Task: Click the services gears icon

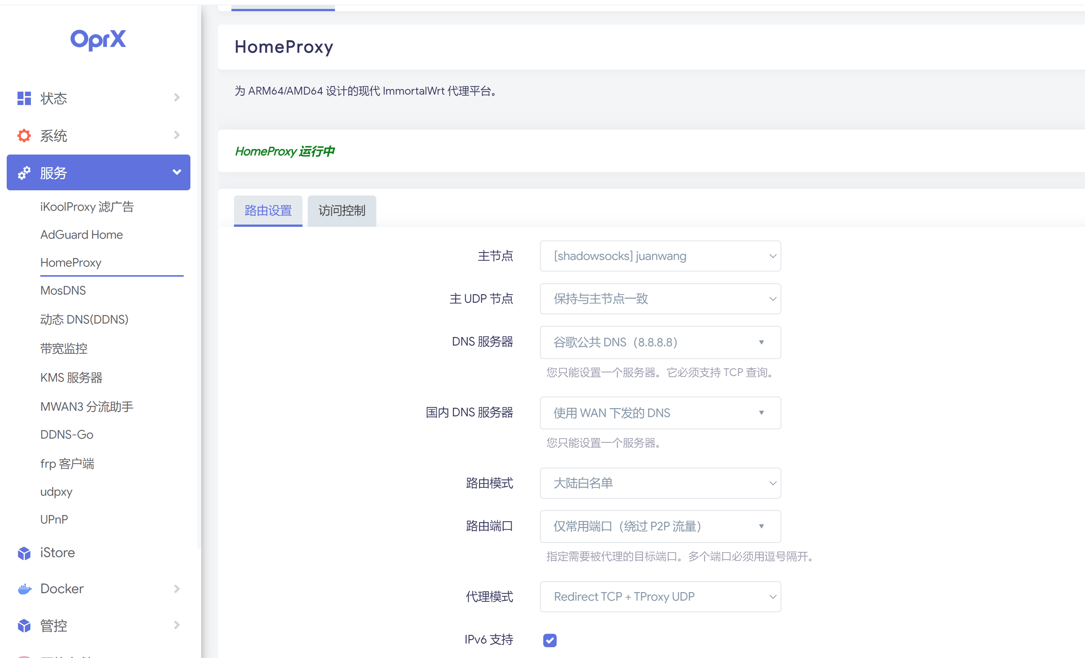Action: tap(24, 173)
